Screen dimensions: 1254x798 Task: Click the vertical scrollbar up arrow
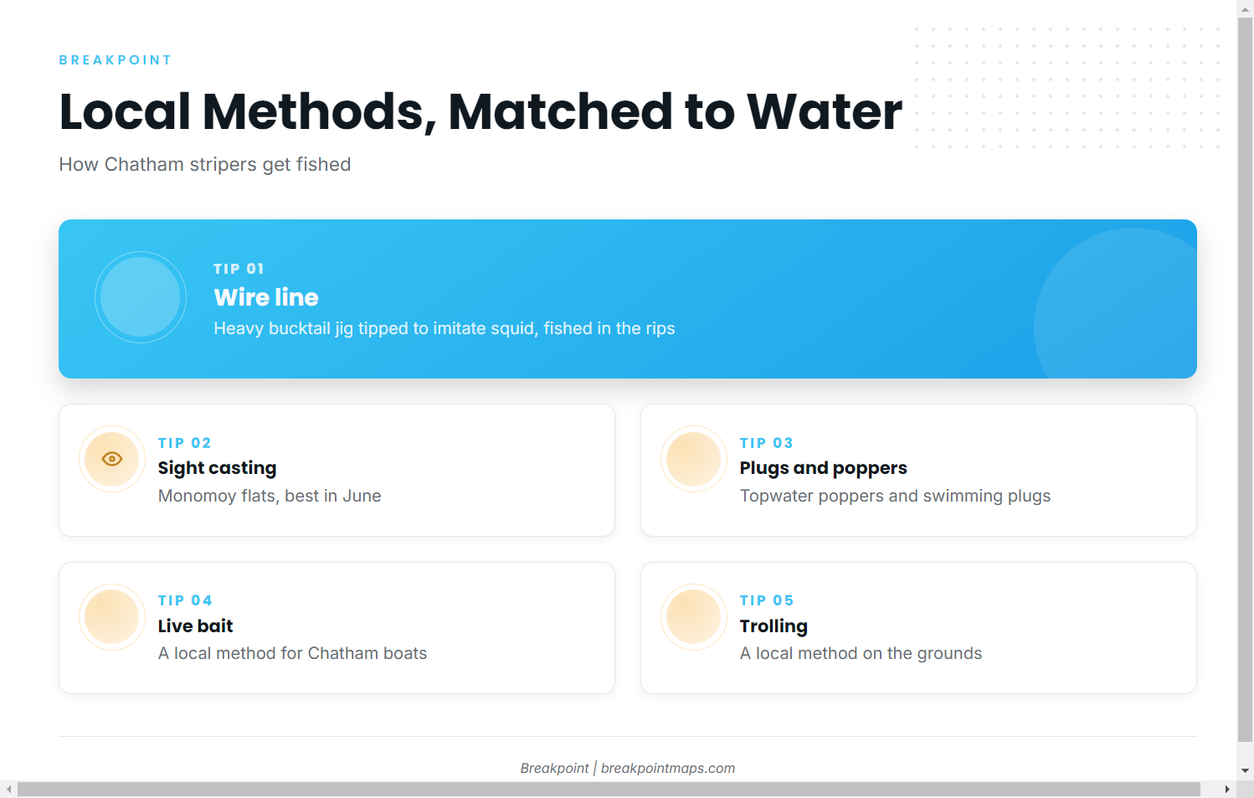coord(1246,8)
